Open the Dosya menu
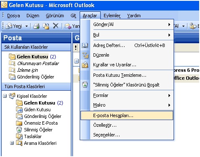Viewport: 200px width, 157px height. 13,16
